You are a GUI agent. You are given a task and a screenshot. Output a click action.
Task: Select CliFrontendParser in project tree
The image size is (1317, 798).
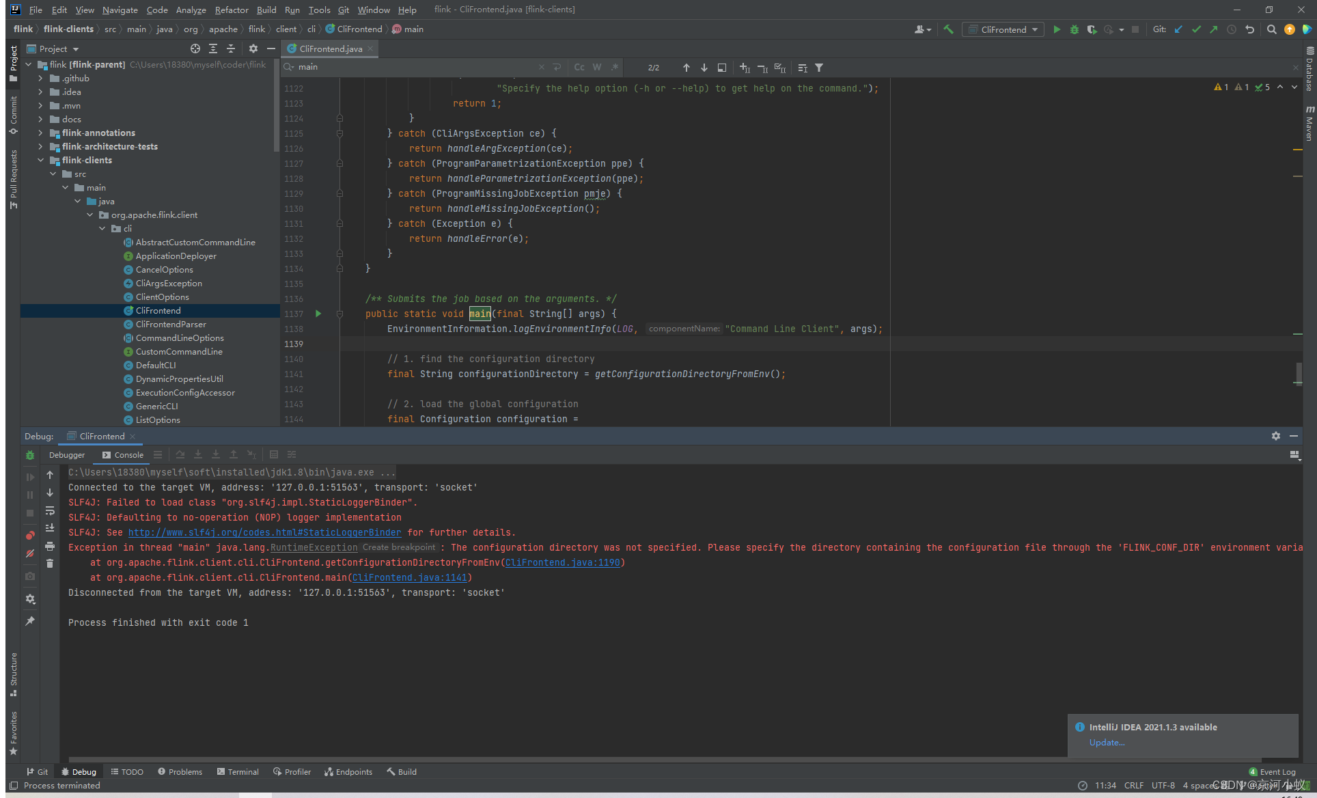171,325
